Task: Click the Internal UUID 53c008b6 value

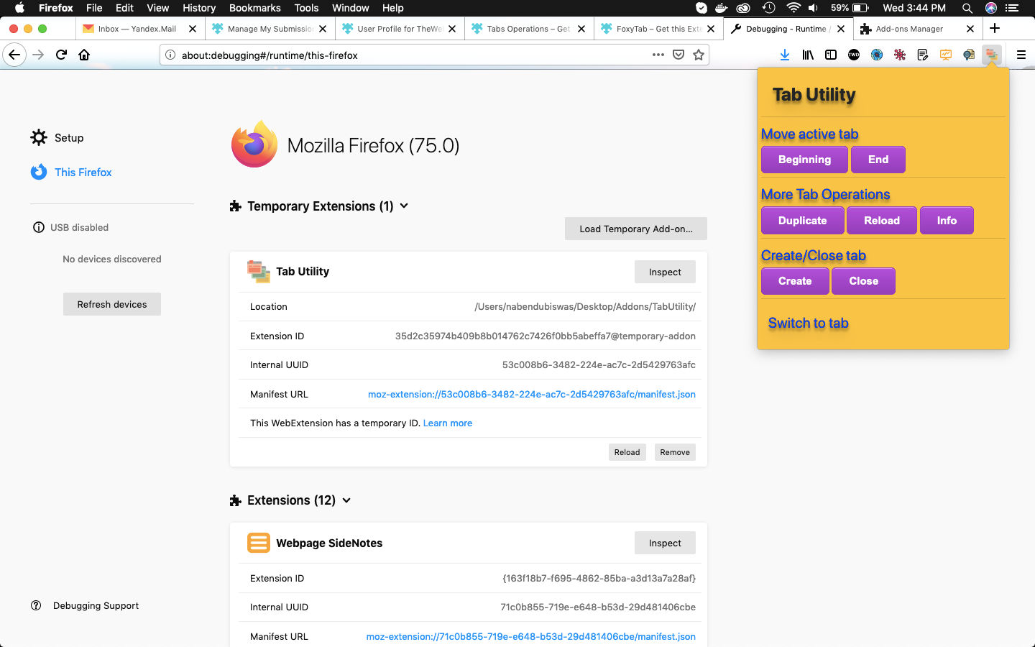Action: point(599,364)
